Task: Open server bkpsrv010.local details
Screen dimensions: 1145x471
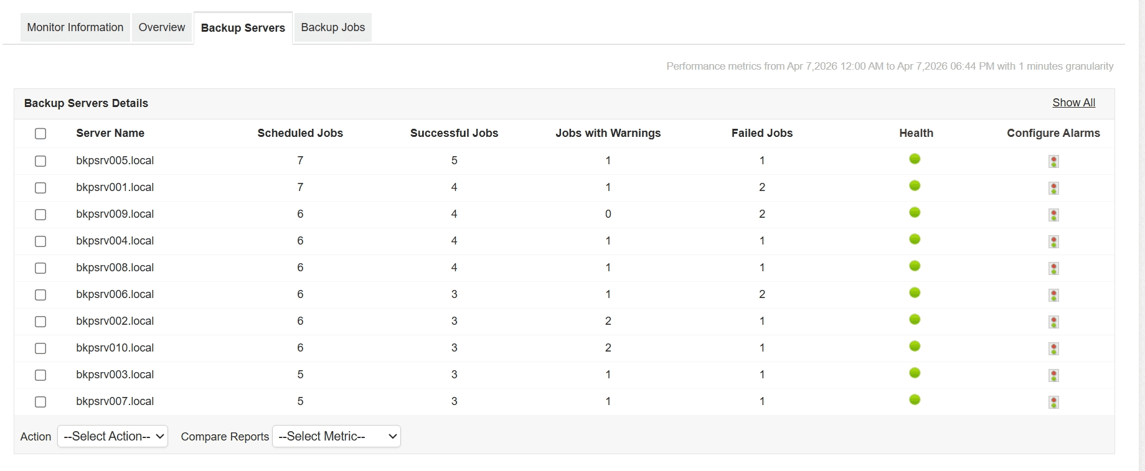Action: coord(115,348)
